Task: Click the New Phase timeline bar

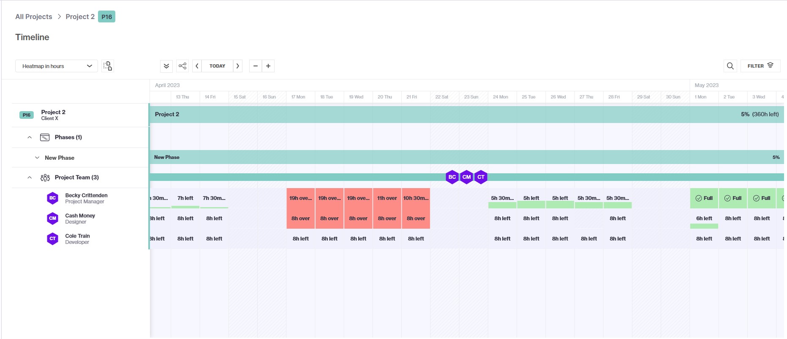Action: (467, 157)
